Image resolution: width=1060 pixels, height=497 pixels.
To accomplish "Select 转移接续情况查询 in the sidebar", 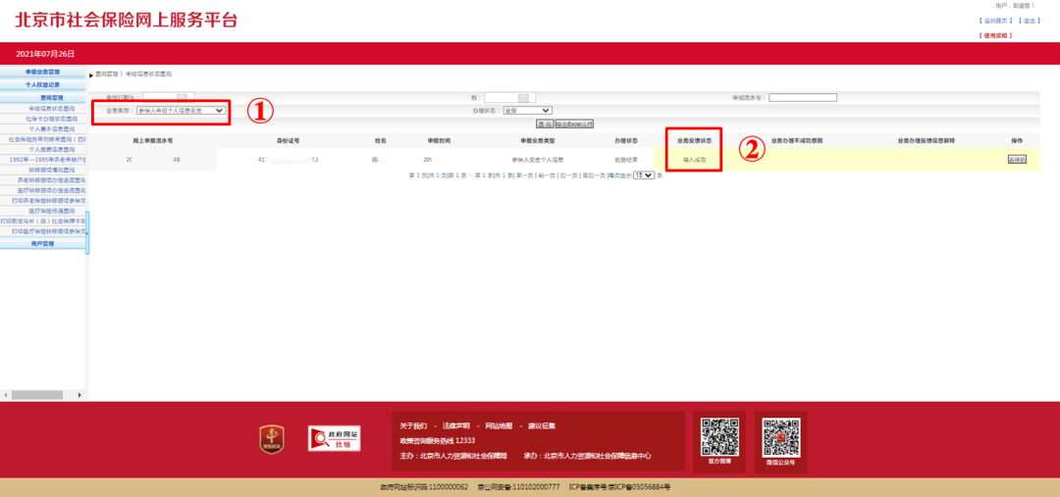I will tap(52, 170).
